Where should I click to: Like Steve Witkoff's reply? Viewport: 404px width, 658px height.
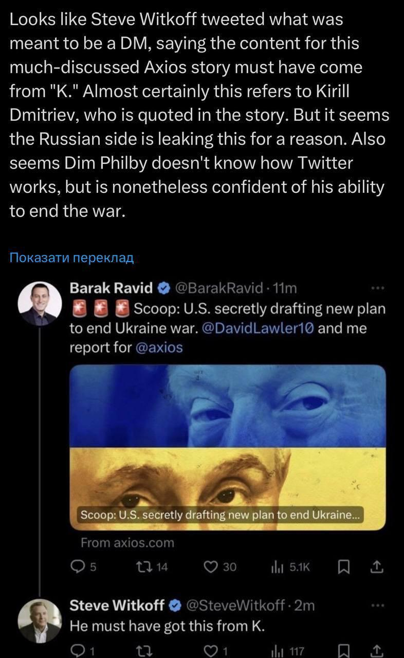pos(210,651)
